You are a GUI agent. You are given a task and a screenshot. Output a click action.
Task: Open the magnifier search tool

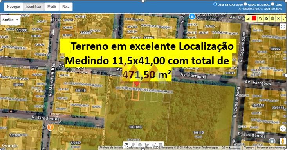click(260, 19)
